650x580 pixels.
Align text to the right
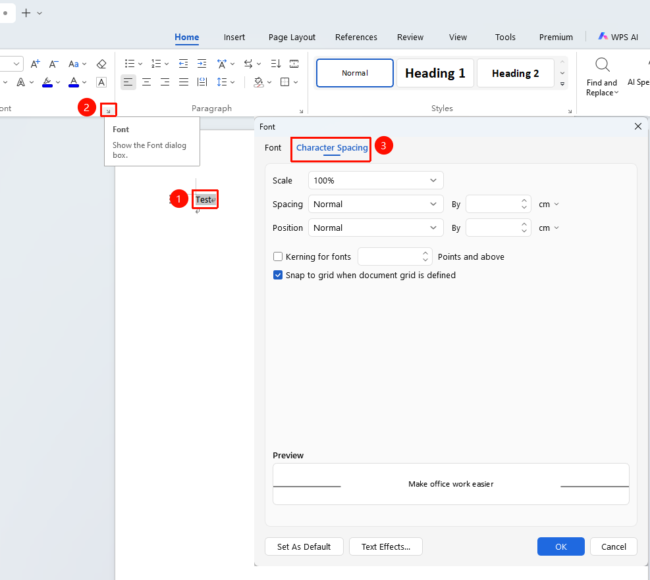[165, 82]
